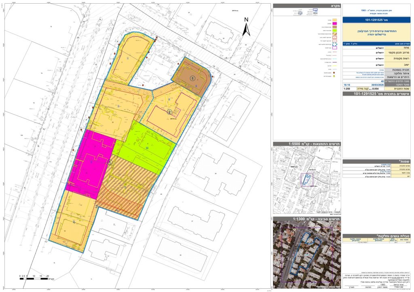Click the blue bar reading מס' 101-1291525
This screenshot has width=414, height=292.
coord(377,20)
